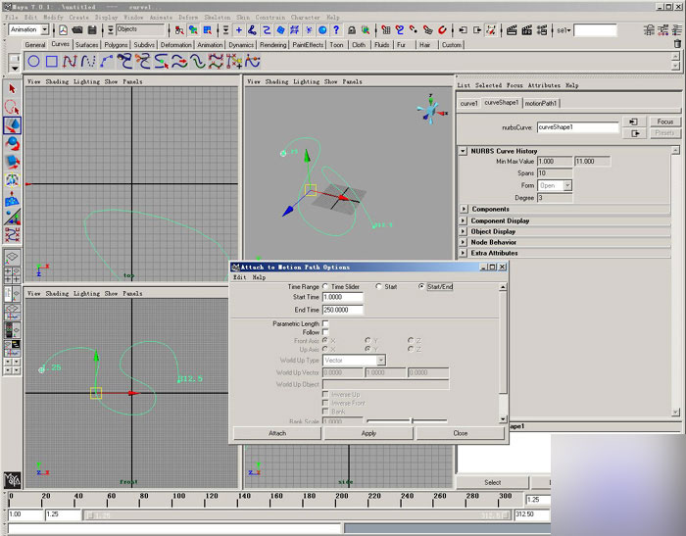Pick the Rotate tool in toolbox
The image size is (686, 536).
pyautogui.click(x=13, y=144)
